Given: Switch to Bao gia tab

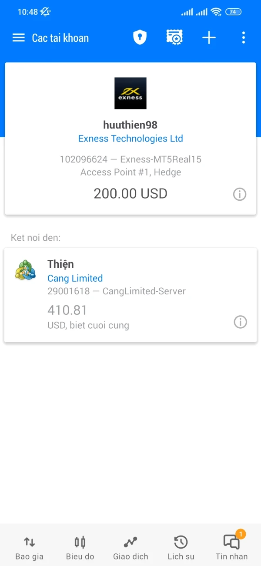Looking at the screenshot, I should [x=29, y=548].
